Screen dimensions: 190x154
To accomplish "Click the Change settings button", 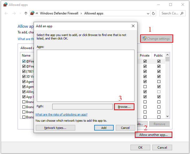I will [156, 39].
